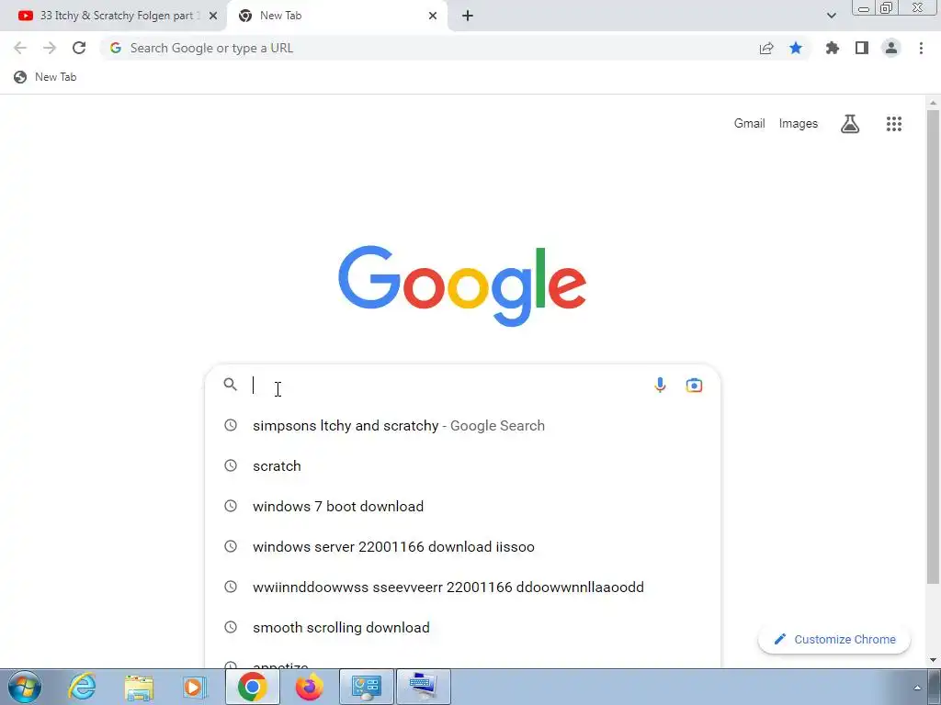Select the New Tab browser tab
The image size is (941, 705).
[336, 16]
